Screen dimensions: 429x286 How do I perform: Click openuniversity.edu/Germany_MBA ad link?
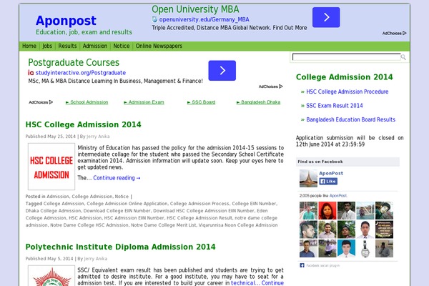tap(204, 19)
